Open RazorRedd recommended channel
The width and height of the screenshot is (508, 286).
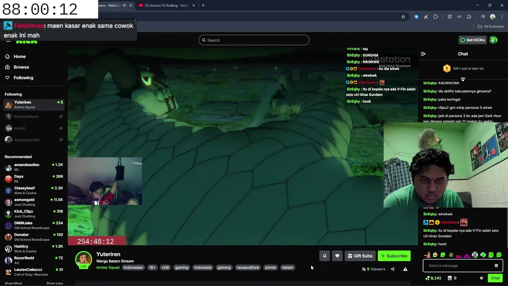[34, 260]
